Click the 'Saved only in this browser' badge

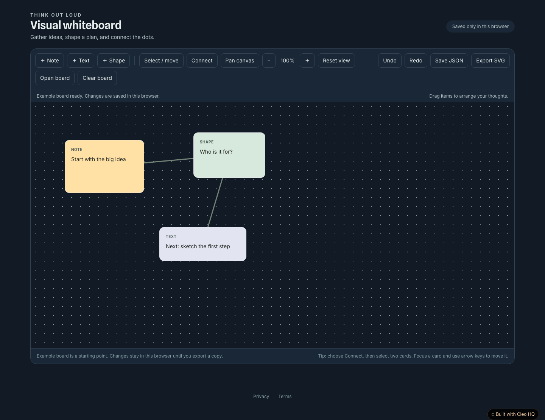coord(480,26)
